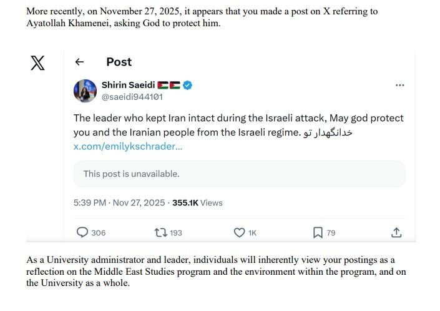Click the X logo
440x311 pixels.
click(37, 63)
